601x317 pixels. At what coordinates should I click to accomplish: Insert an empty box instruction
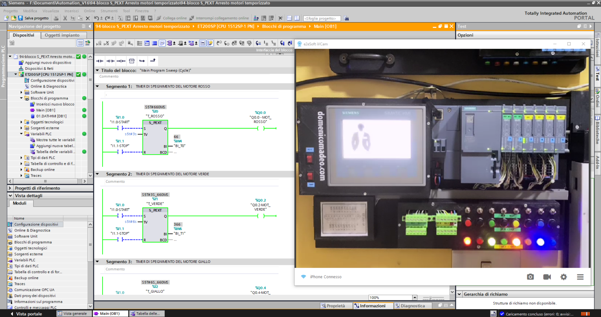click(132, 61)
